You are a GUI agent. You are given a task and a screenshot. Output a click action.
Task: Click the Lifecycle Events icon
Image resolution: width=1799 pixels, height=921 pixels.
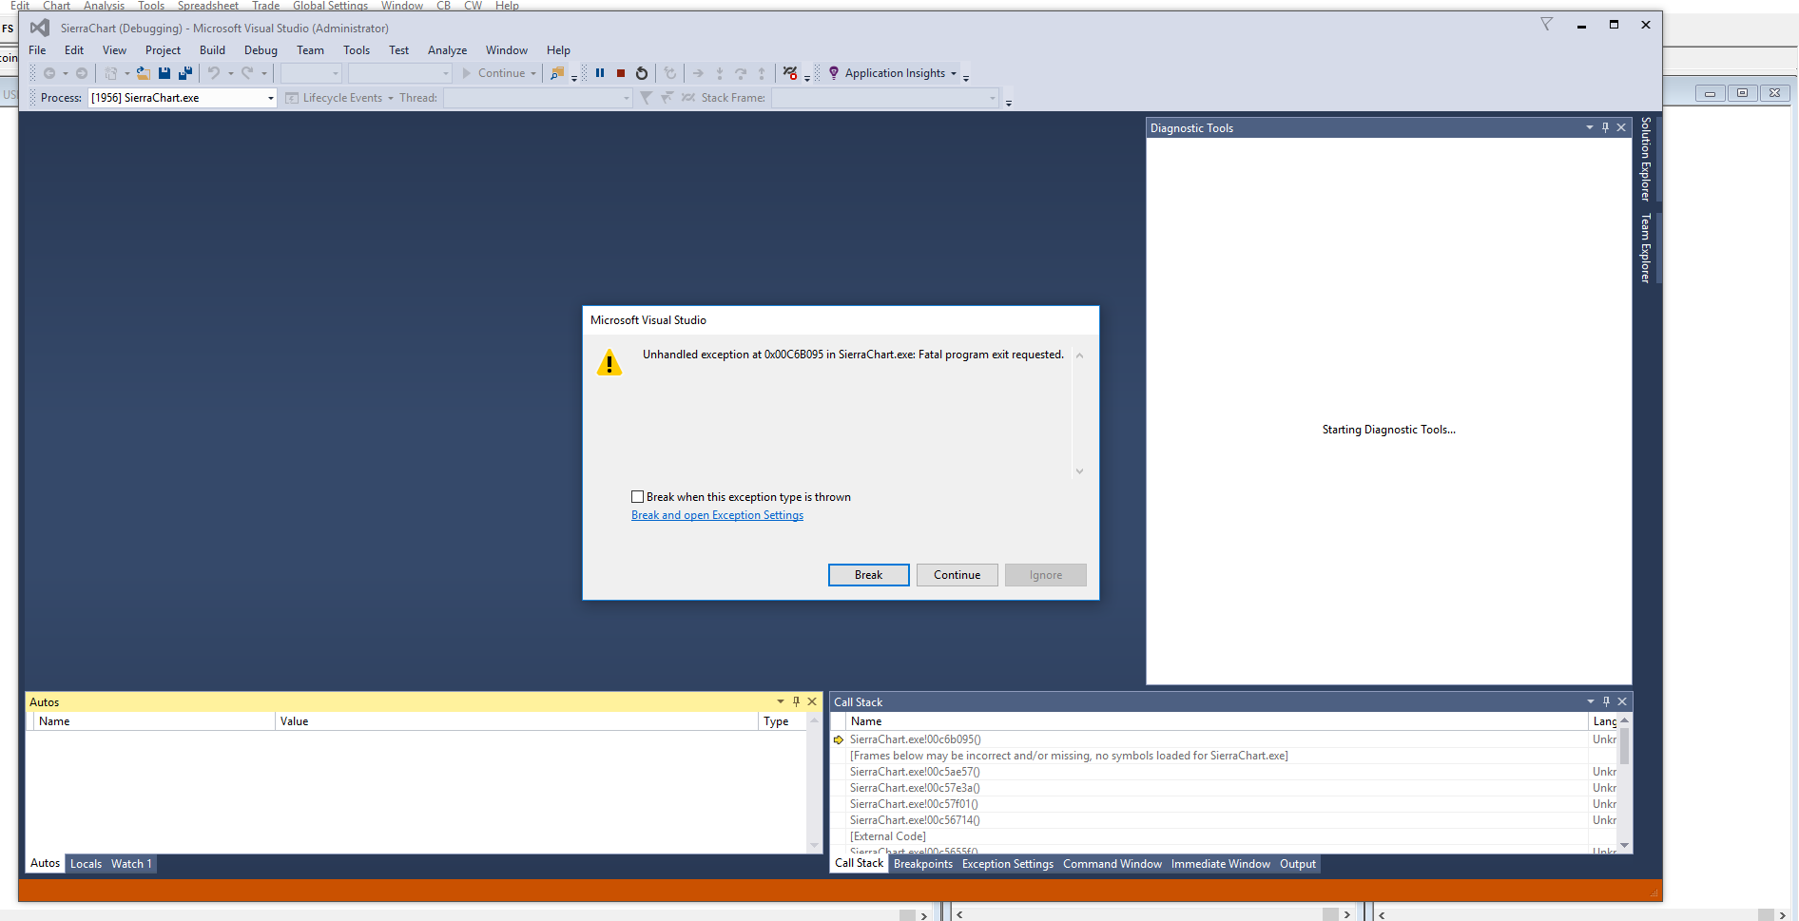(292, 98)
